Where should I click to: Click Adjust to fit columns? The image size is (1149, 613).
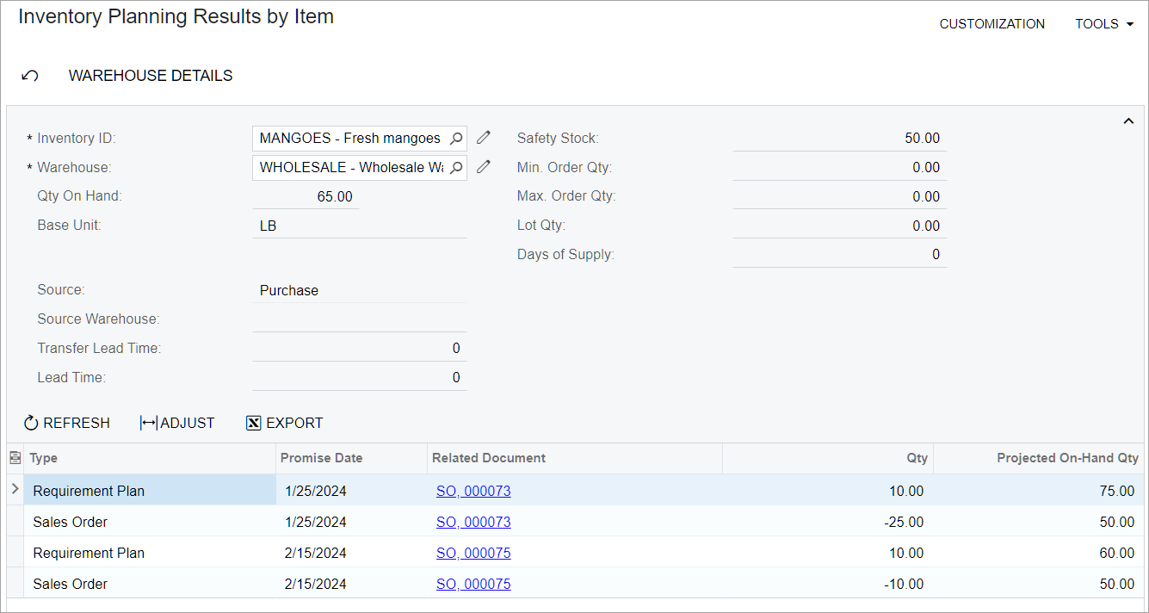pos(177,423)
